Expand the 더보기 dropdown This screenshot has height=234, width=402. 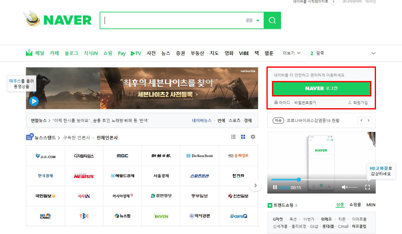pyautogui.click(x=292, y=53)
